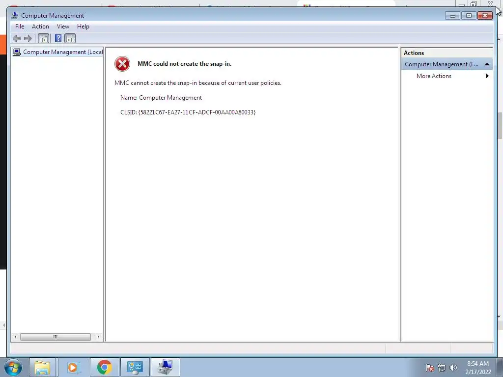Click computer icon beside Computer Management (Local)

pyautogui.click(x=17, y=52)
